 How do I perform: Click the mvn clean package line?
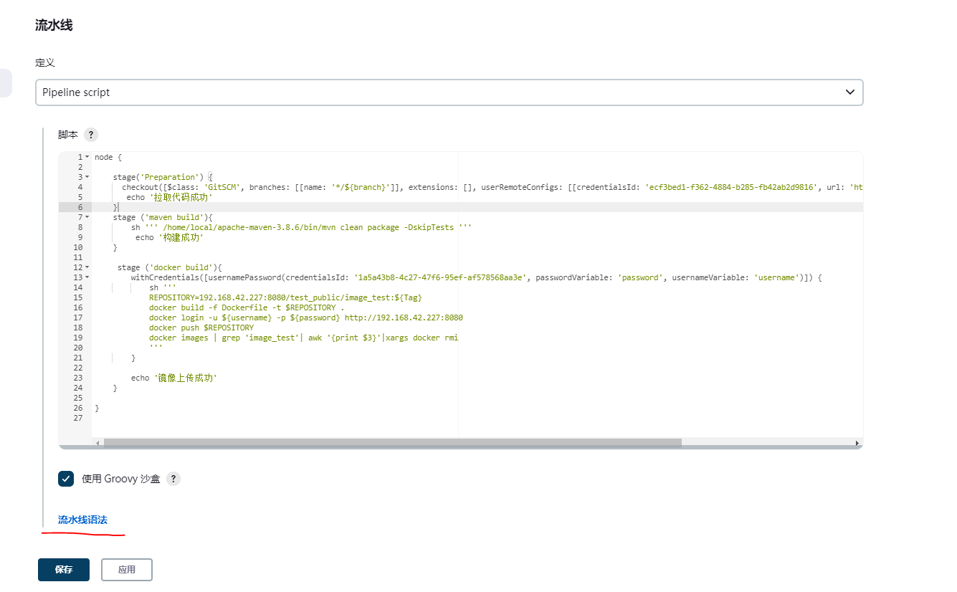[x=301, y=227]
